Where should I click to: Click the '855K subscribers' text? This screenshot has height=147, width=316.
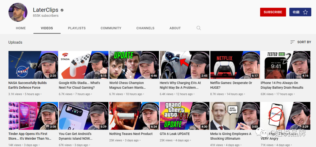click(46, 16)
